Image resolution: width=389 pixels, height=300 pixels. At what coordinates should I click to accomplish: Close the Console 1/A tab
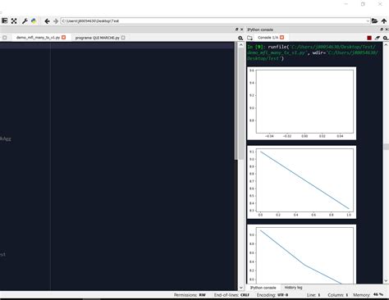coord(282,38)
